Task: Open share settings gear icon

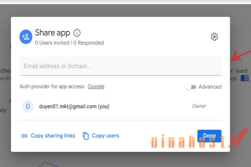Action: [214, 37]
